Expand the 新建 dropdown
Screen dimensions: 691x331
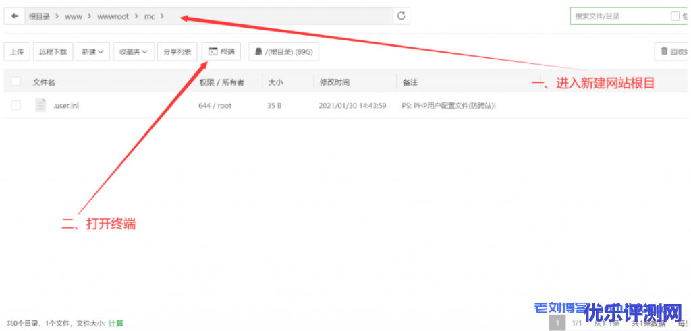click(92, 51)
